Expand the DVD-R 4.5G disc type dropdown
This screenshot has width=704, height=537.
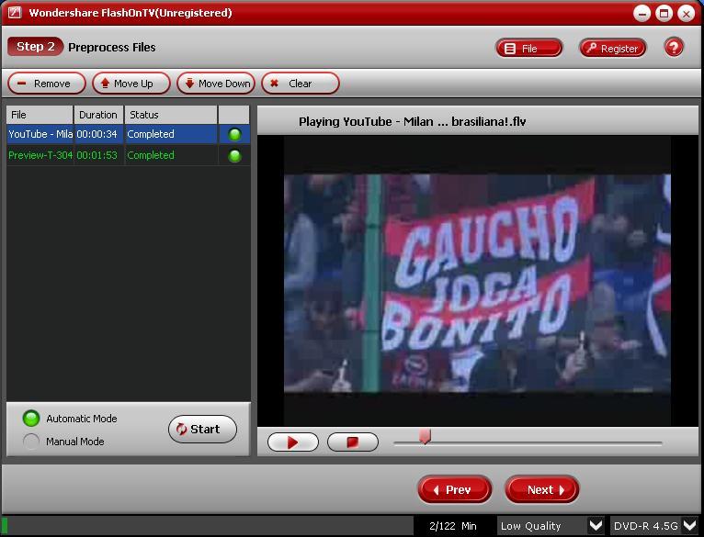tap(689, 525)
